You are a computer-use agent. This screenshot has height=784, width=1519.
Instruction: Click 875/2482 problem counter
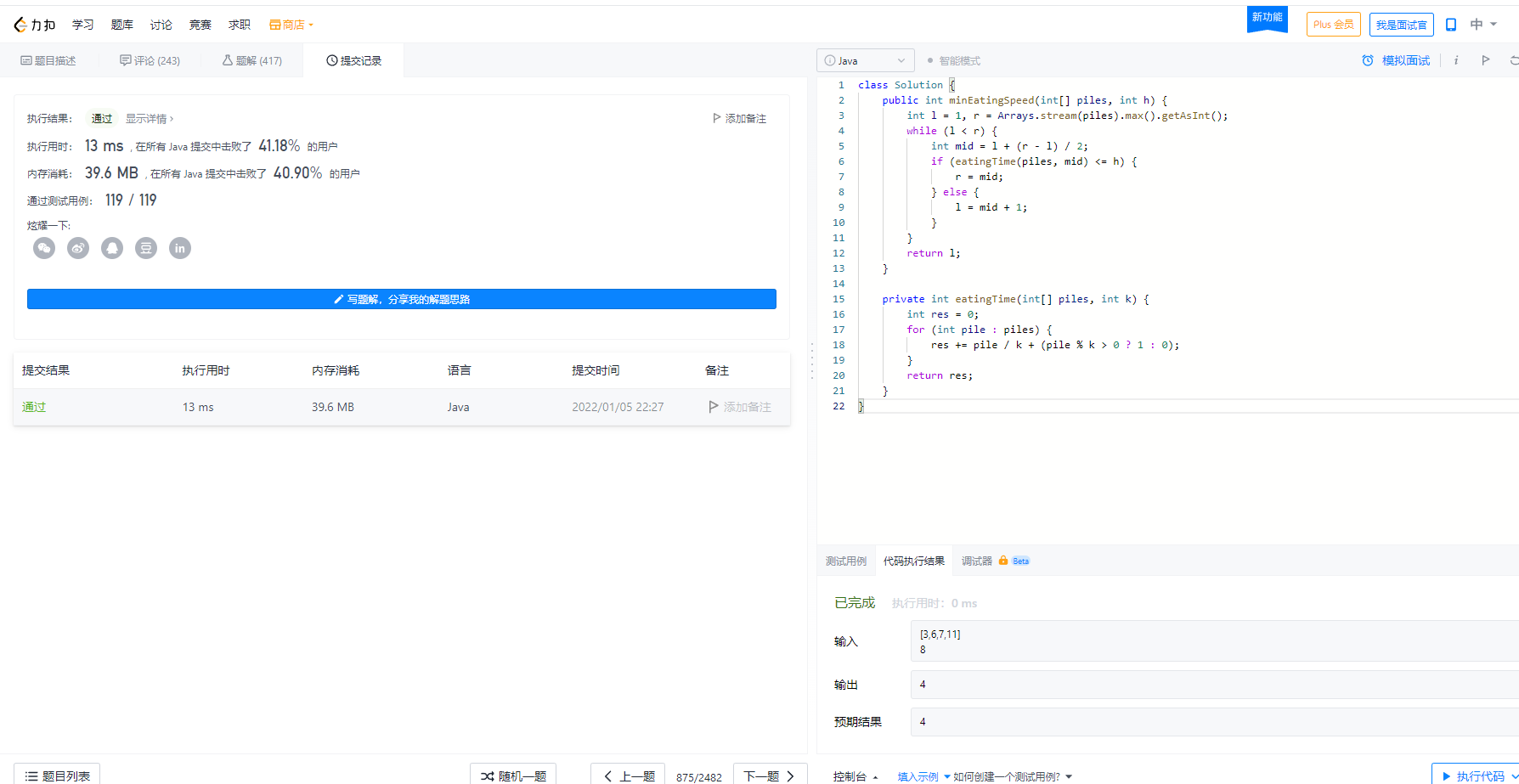[x=699, y=777]
